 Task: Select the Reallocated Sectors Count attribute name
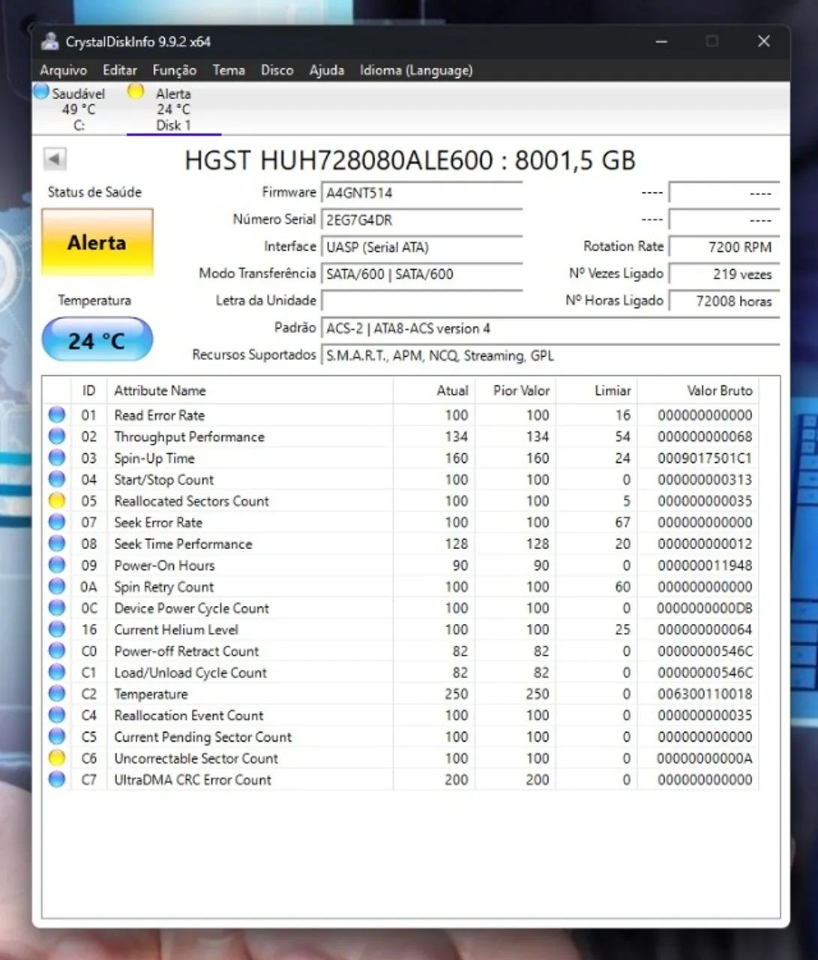[191, 501]
